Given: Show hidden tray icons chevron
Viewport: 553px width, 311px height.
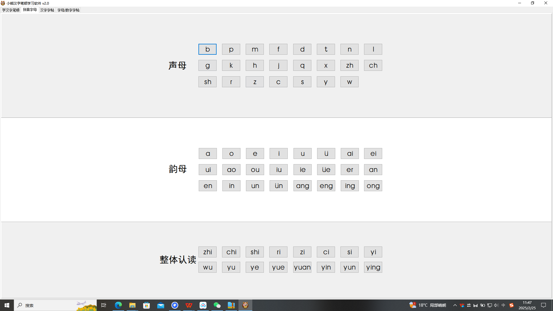Looking at the screenshot, I should pos(455,305).
